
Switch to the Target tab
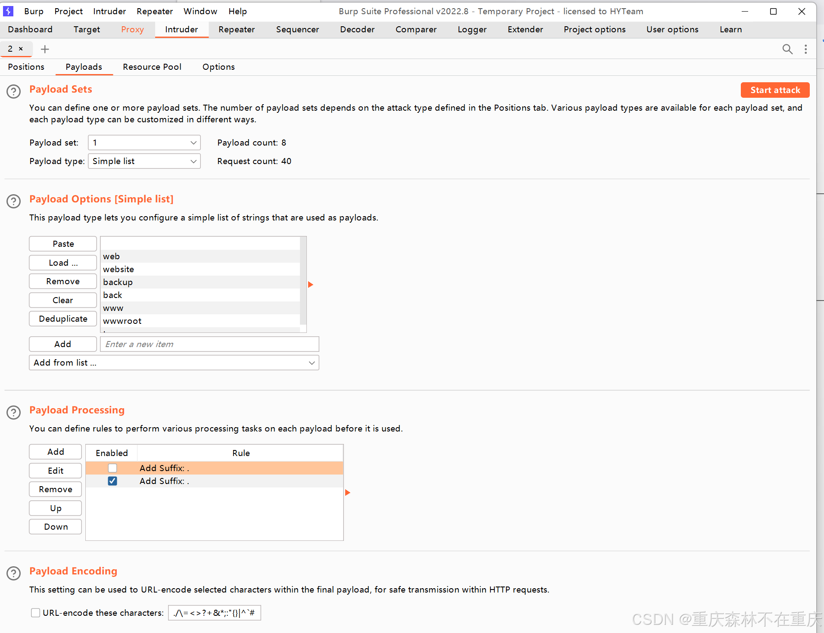87,29
